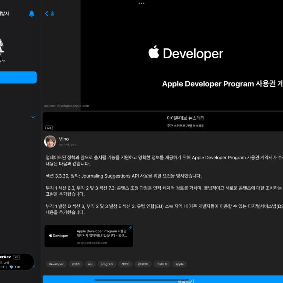Tap the AD badge on the newsletter banner
This screenshot has height=283, width=283.
point(49,128)
